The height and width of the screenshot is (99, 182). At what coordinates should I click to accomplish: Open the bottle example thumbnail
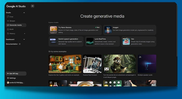pos(58,83)
